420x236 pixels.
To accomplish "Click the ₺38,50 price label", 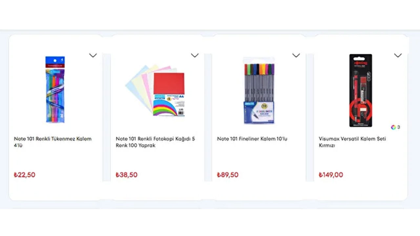I will [126, 175].
